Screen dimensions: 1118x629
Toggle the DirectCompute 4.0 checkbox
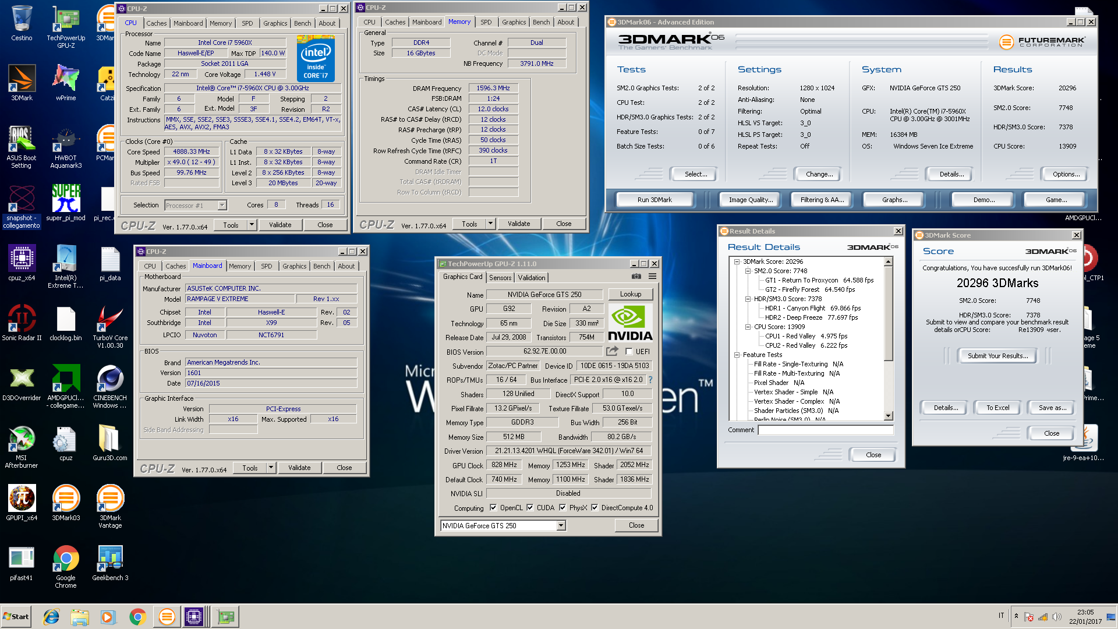595,507
